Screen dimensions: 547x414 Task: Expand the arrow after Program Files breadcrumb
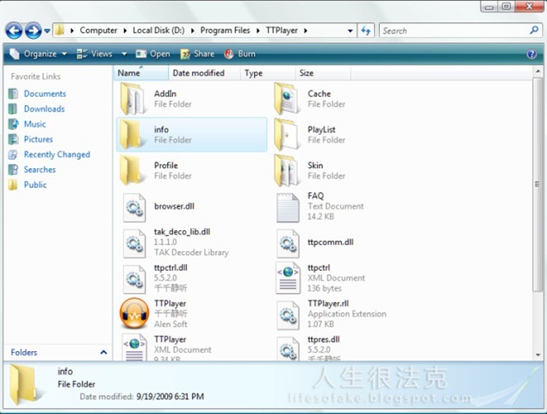(258, 31)
